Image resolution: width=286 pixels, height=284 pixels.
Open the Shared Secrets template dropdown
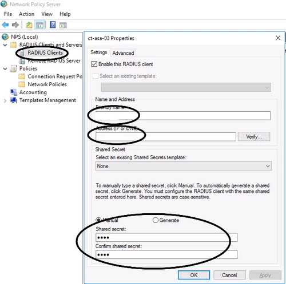(184, 166)
